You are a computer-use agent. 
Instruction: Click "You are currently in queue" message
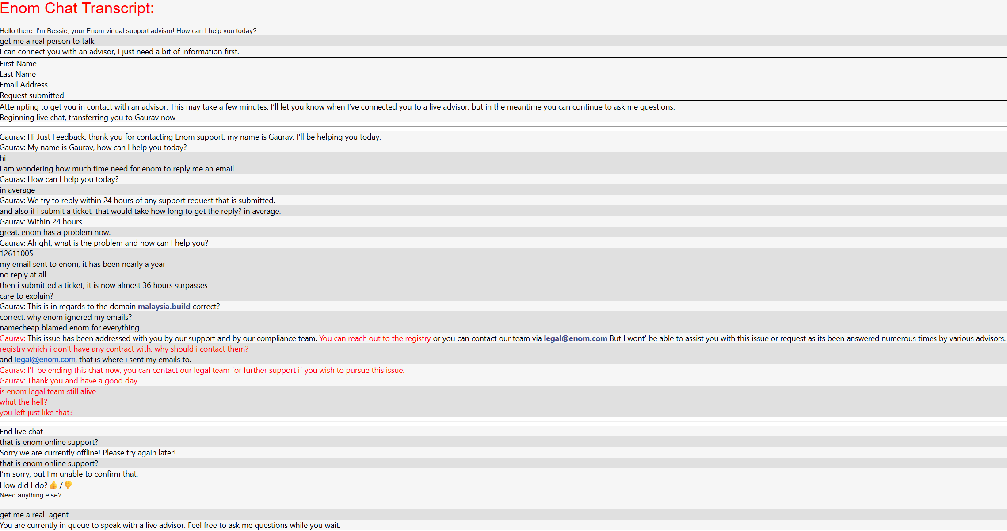coord(170,525)
